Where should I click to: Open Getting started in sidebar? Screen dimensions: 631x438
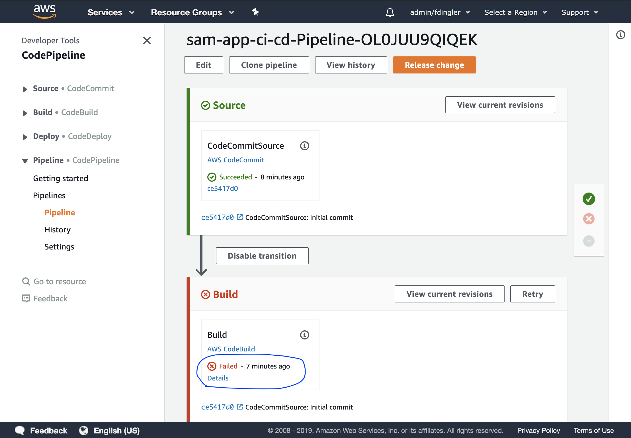61,178
